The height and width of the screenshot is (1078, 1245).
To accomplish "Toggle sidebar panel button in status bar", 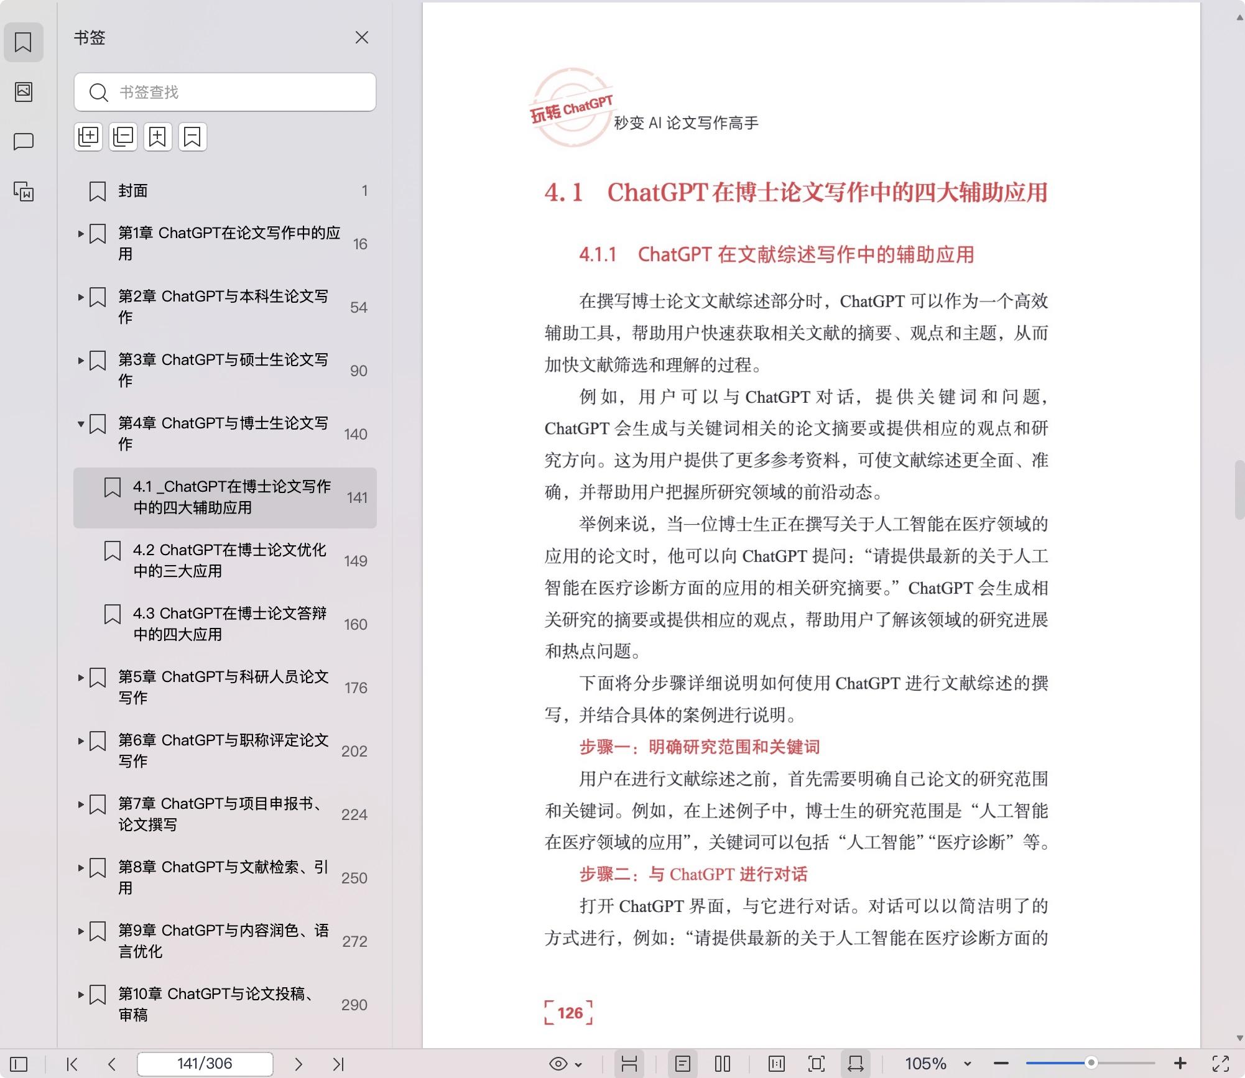I will (x=19, y=1064).
